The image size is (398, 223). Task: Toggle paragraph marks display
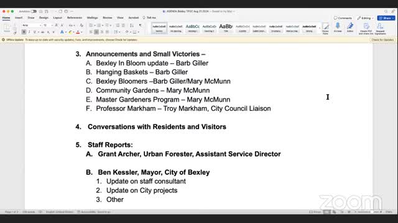pos(140,25)
